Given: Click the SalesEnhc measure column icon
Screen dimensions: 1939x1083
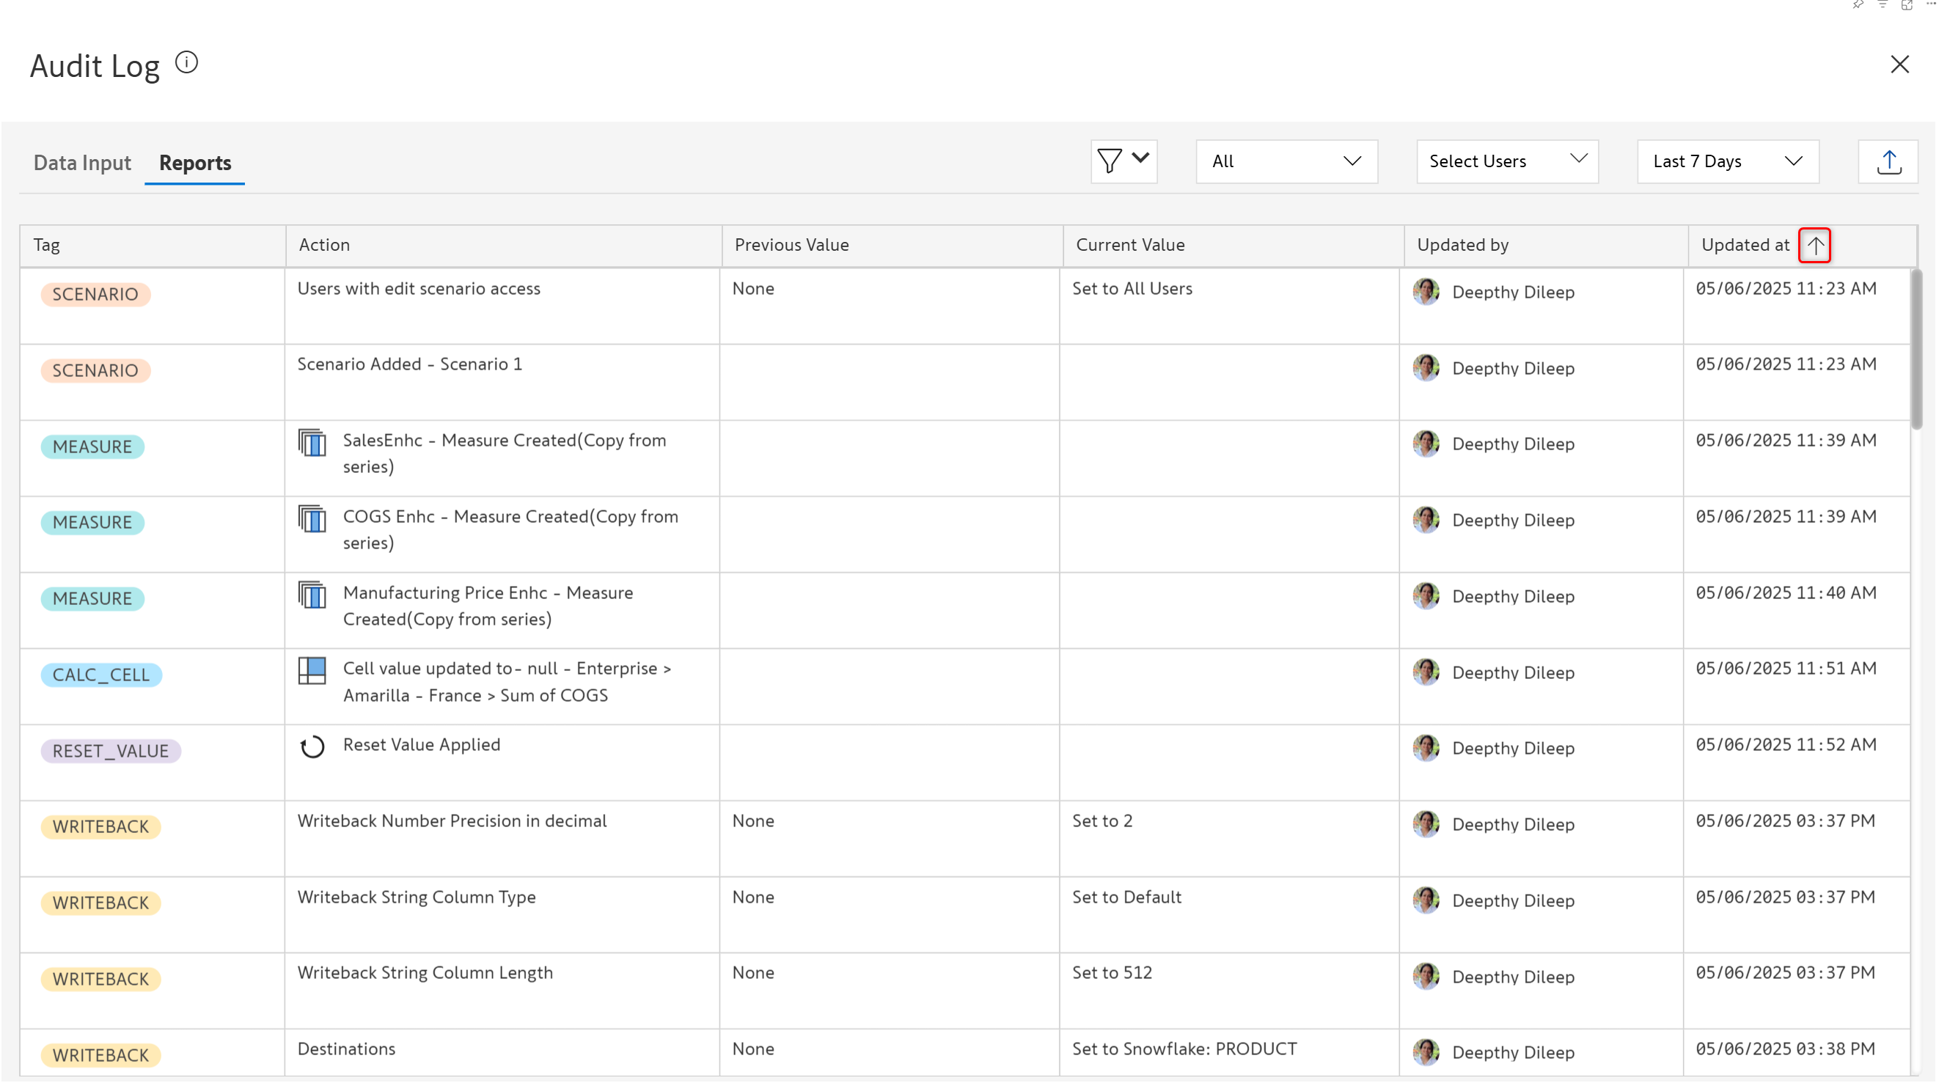Looking at the screenshot, I should (312, 444).
